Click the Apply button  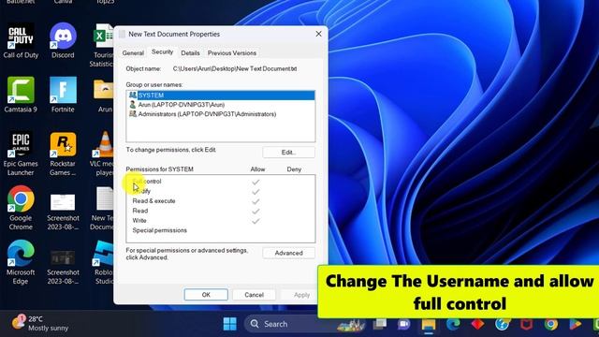[x=301, y=295]
